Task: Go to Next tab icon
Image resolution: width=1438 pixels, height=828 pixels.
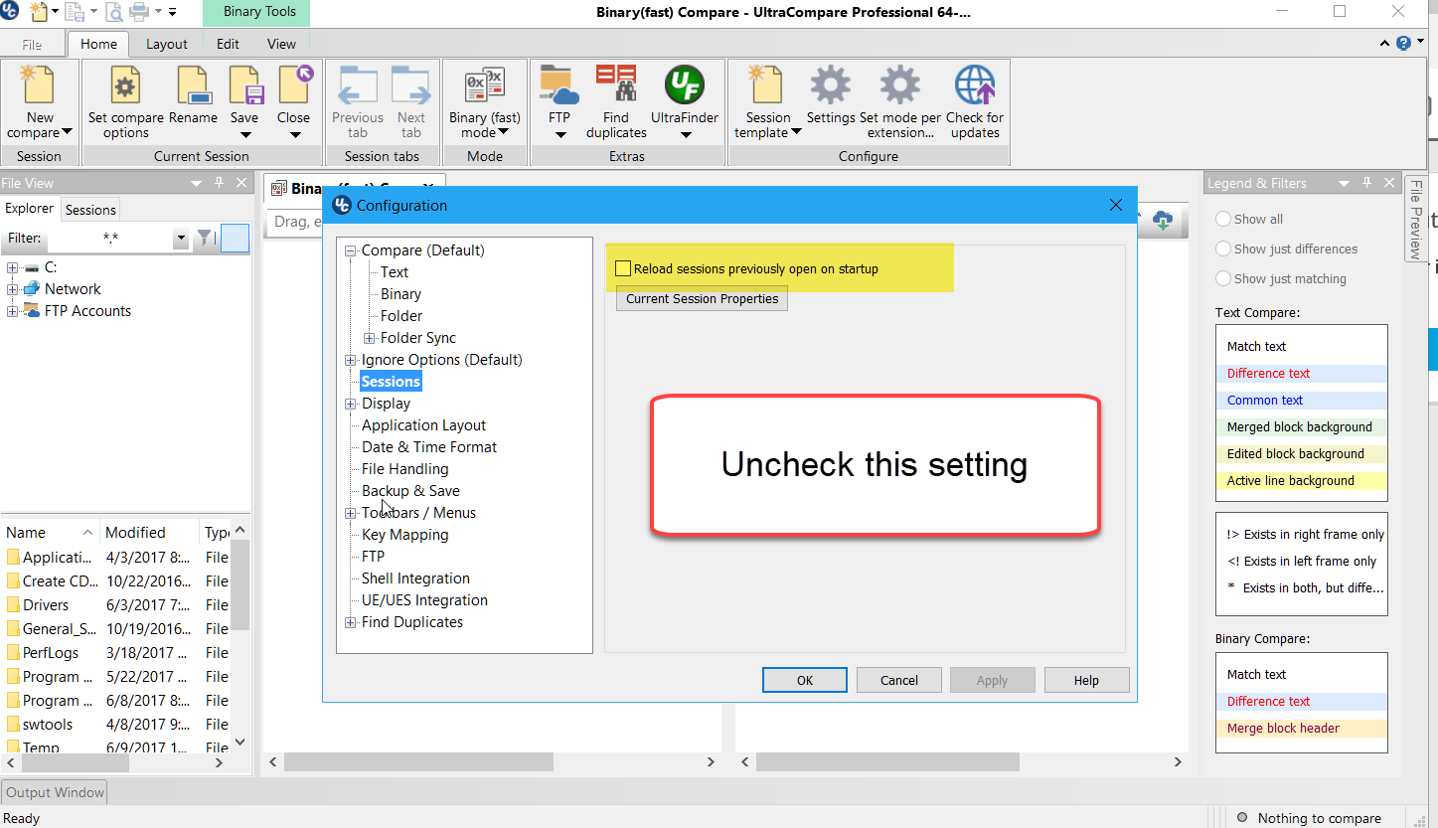Action: (410, 85)
